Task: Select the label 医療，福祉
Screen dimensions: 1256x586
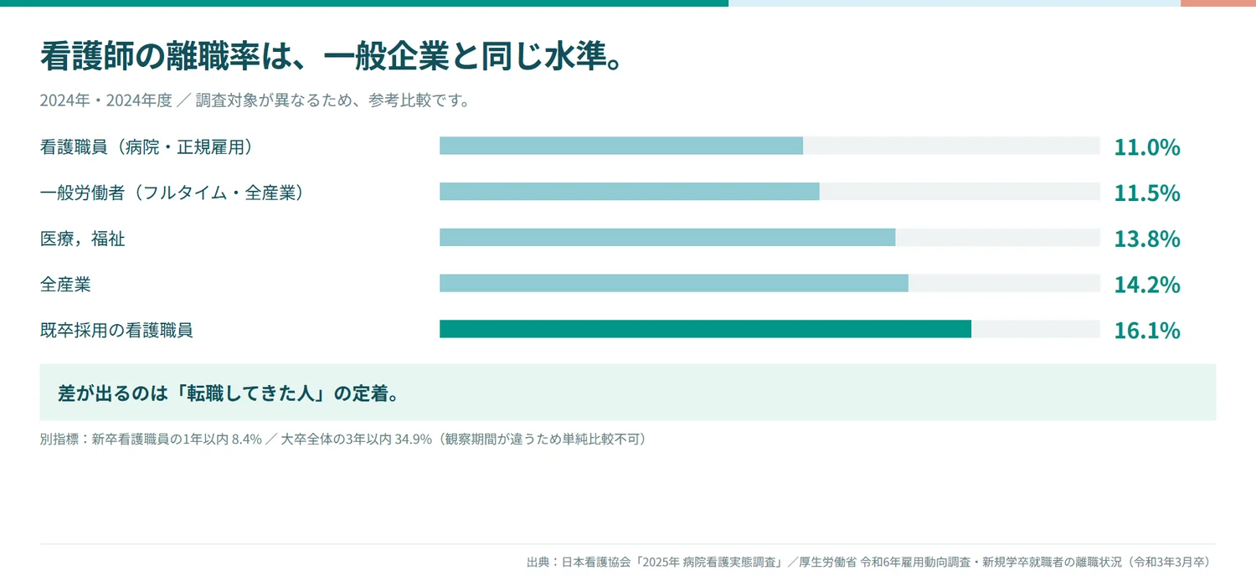Action: (x=82, y=239)
